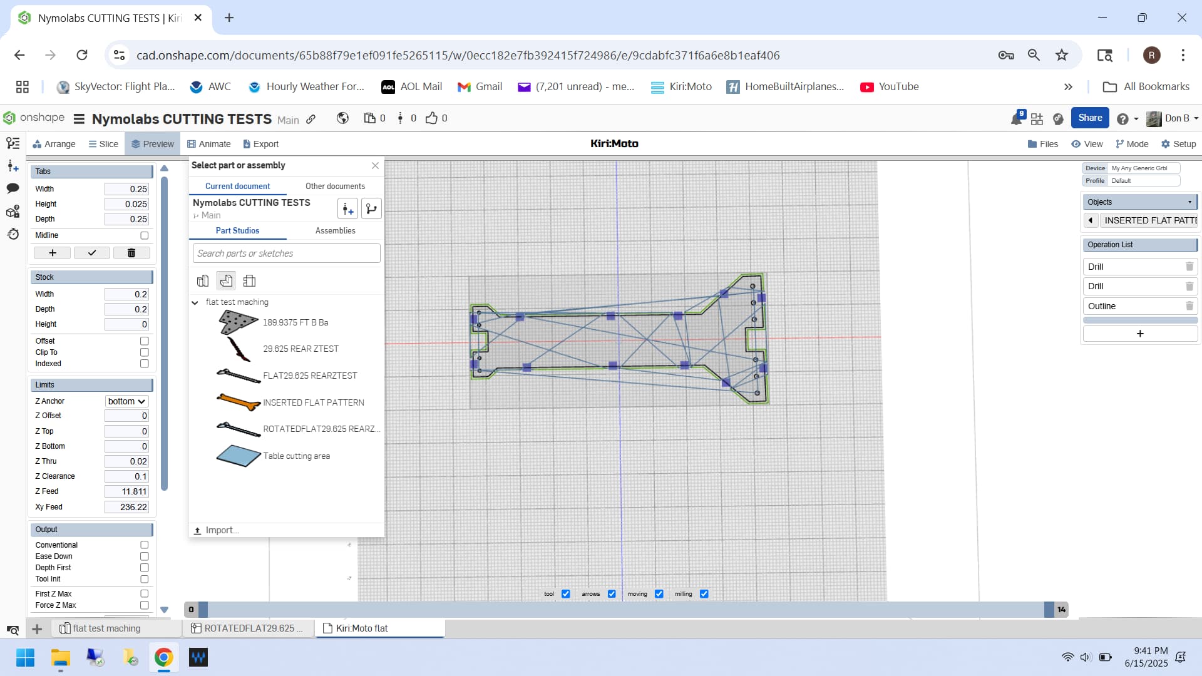Viewport: 1202px width, 676px height.
Task: Delete tabs with the trash button
Action: click(x=131, y=253)
